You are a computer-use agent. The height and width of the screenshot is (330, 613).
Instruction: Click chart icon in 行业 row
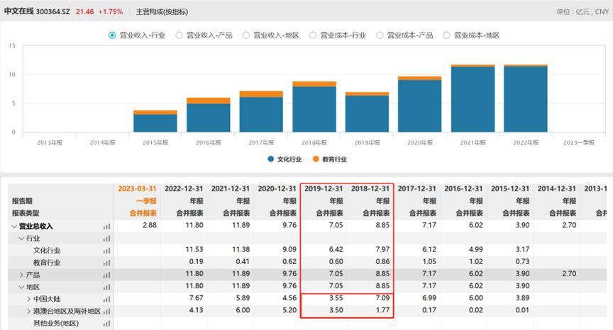tap(107, 239)
